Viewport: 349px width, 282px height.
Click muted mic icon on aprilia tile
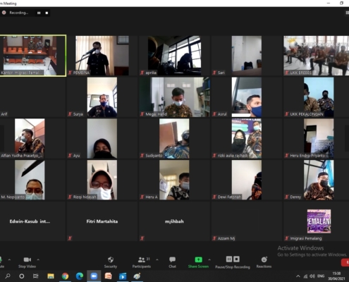tap(142, 73)
